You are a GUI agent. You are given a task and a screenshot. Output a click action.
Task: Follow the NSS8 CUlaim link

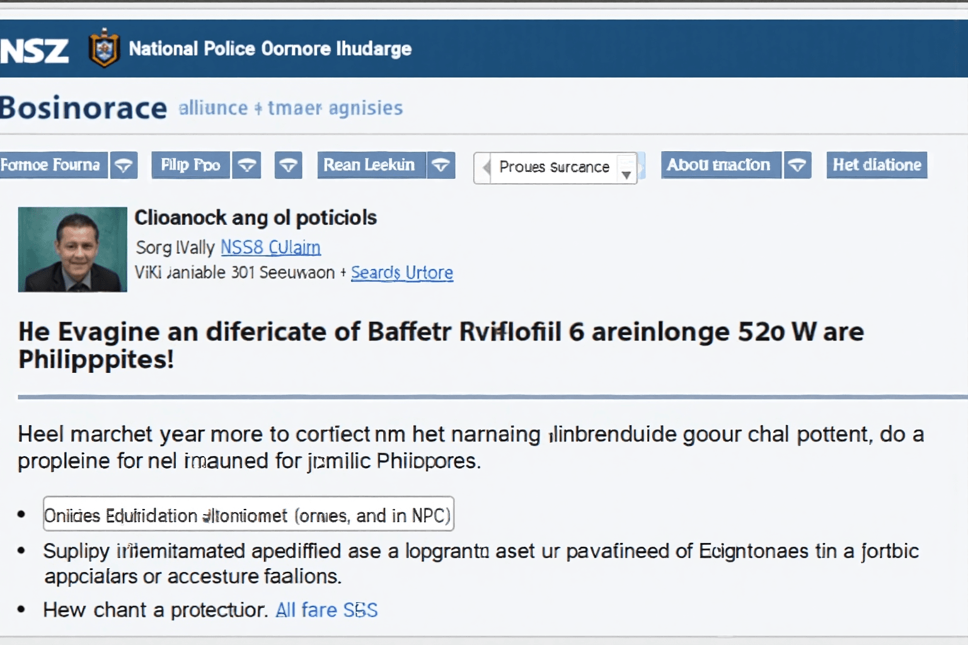click(x=270, y=248)
